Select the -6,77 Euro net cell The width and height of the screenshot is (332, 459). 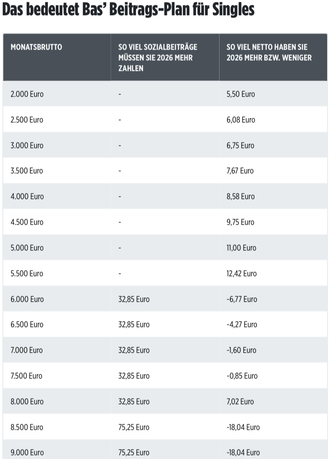(241, 300)
